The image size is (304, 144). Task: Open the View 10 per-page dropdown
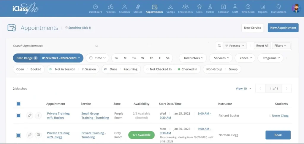coord(243,89)
